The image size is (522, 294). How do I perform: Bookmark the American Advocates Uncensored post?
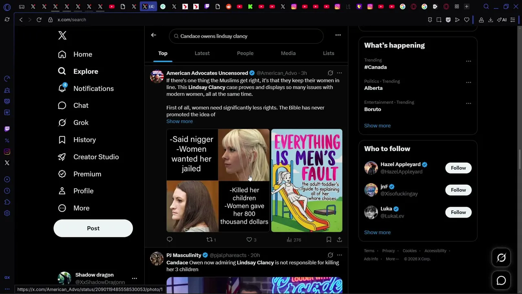329,240
